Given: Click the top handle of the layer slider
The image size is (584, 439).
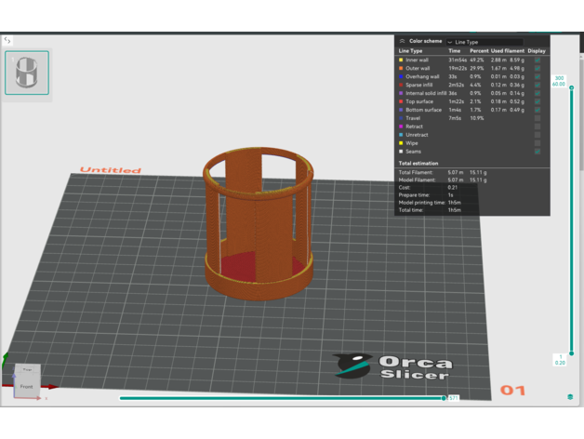Looking at the screenshot, I should [x=559, y=81].
